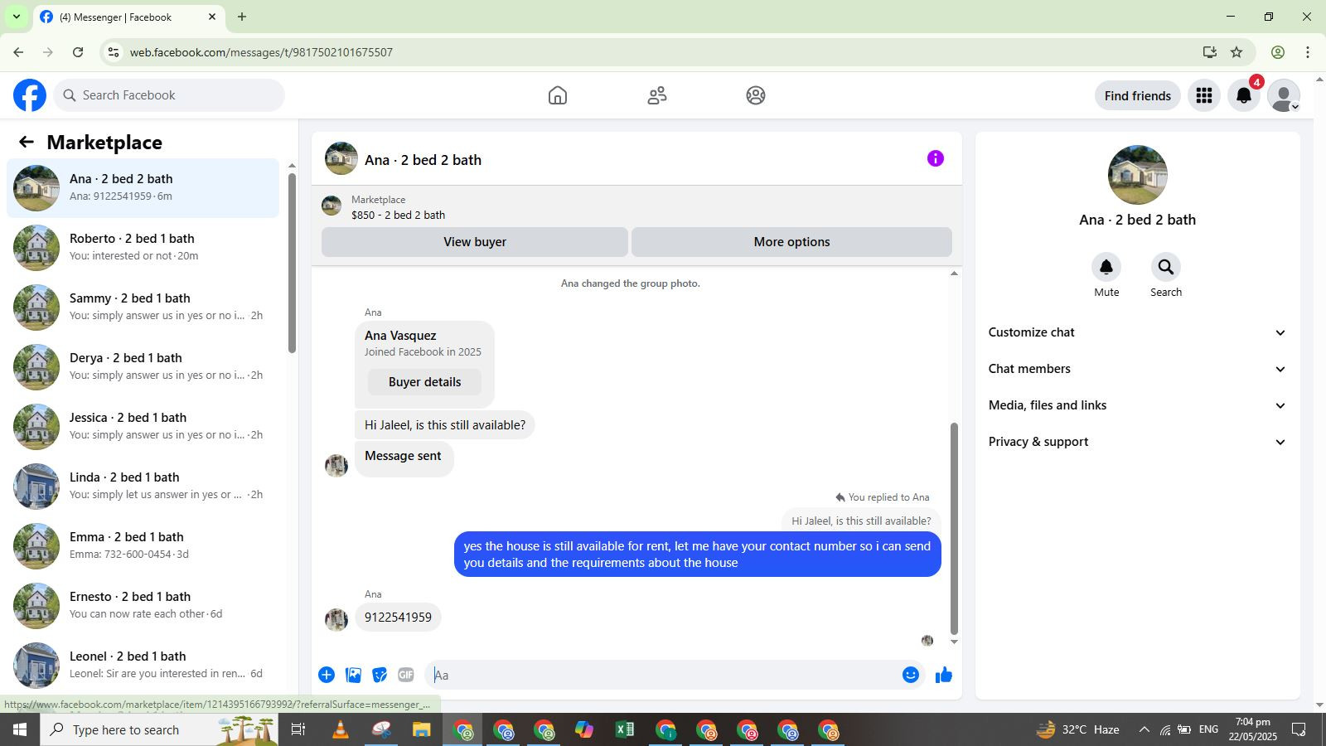This screenshot has height=746, width=1326.
Task: Expand the Chat members section
Action: [1137, 369]
